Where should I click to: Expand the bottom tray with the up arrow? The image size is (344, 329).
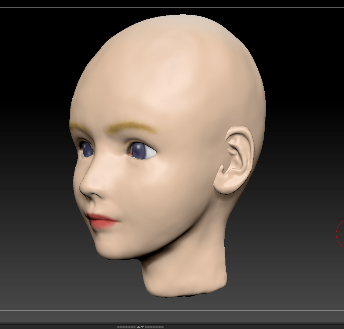pyautogui.click(x=138, y=326)
